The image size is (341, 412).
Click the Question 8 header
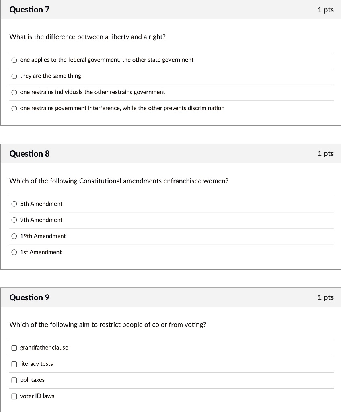(x=29, y=153)
